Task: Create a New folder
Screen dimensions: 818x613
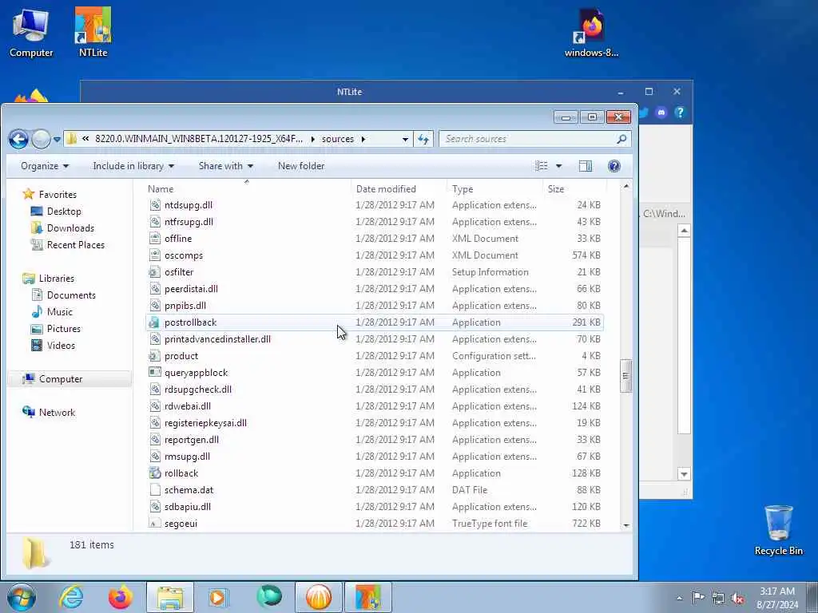Action: tap(301, 166)
